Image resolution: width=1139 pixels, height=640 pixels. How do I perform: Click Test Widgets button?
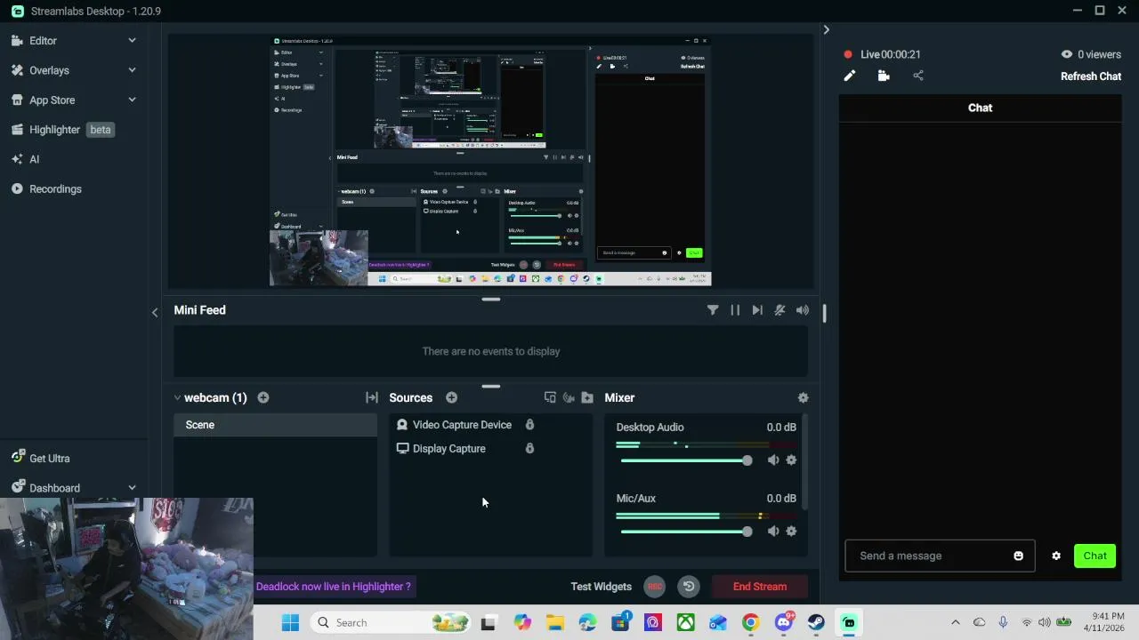(x=602, y=587)
